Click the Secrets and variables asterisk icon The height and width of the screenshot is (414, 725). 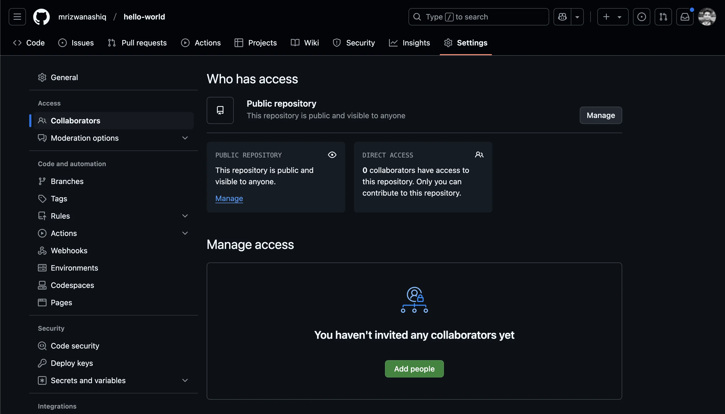click(x=42, y=380)
